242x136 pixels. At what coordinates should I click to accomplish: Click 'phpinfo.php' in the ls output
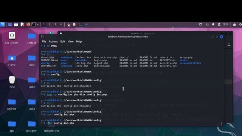click(102, 66)
